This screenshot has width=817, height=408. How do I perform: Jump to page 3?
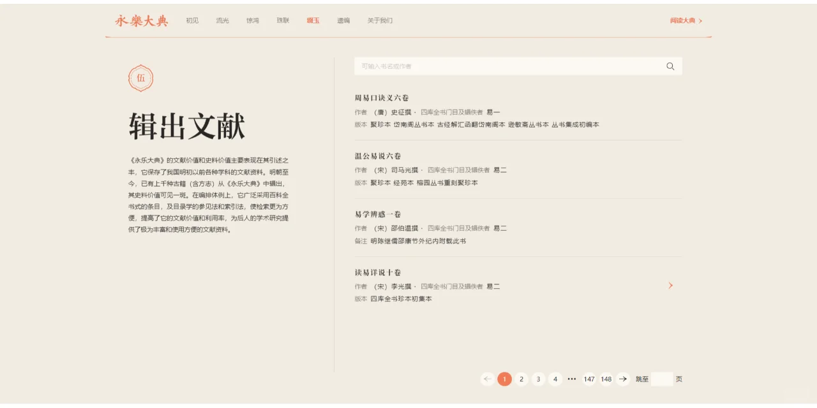click(x=539, y=379)
